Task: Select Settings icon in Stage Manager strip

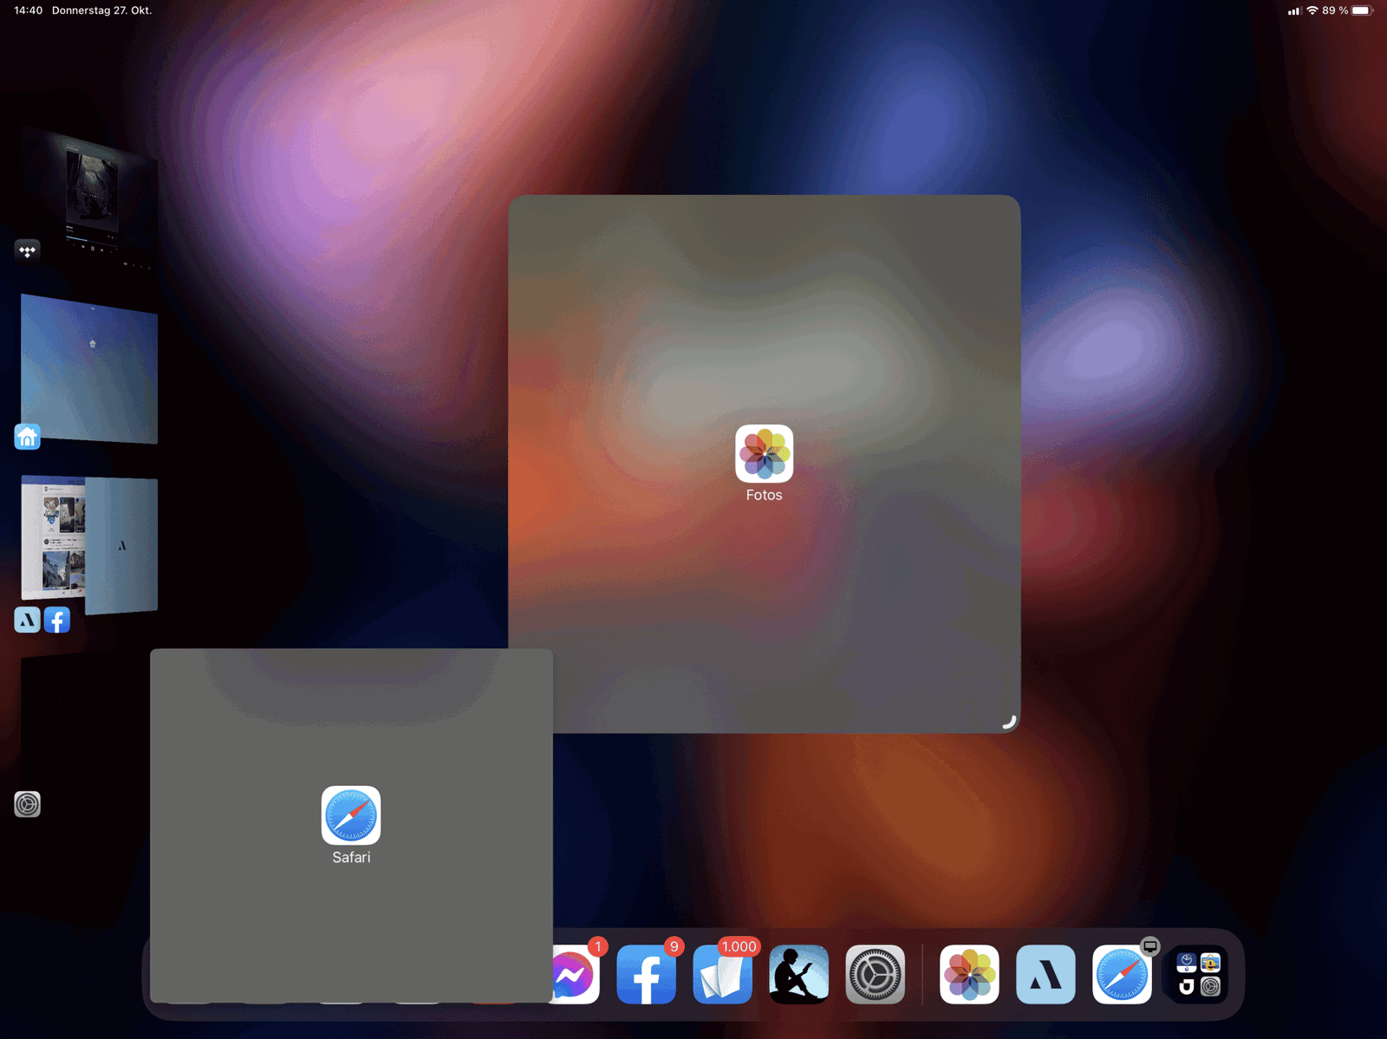Action: point(27,804)
